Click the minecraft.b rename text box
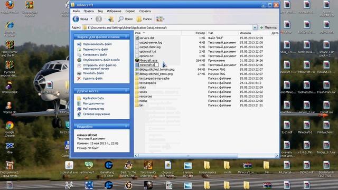 click(148, 65)
